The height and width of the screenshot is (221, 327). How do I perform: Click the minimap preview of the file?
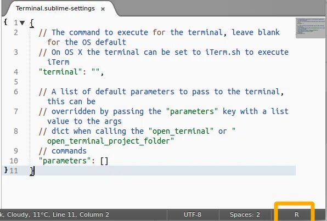(311, 28)
